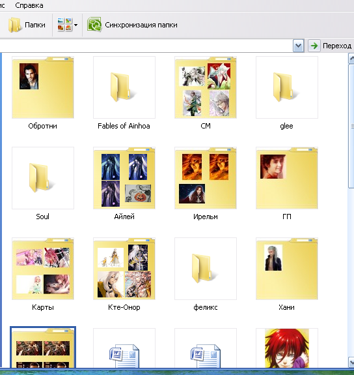The width and height of the screenshot is (354, 375).
Task: Click Синхронизация папки button
Action: click(132, 25)
